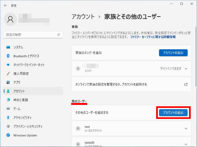
Task: Expand the family member サインインできます chevron
Action: (x=186, y=69)
